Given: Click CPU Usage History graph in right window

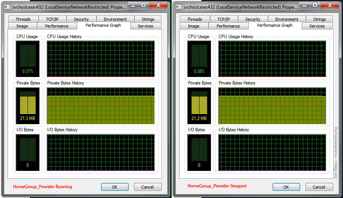Looking at the screenshot, I should (272, 59).
